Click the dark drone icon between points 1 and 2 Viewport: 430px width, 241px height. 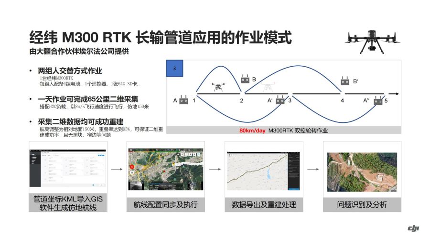pos(218,87)
